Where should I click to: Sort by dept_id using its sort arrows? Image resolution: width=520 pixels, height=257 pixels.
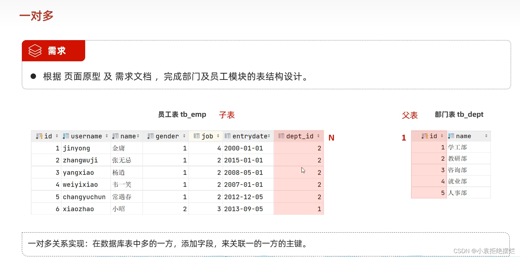click(x=318, y=136)
